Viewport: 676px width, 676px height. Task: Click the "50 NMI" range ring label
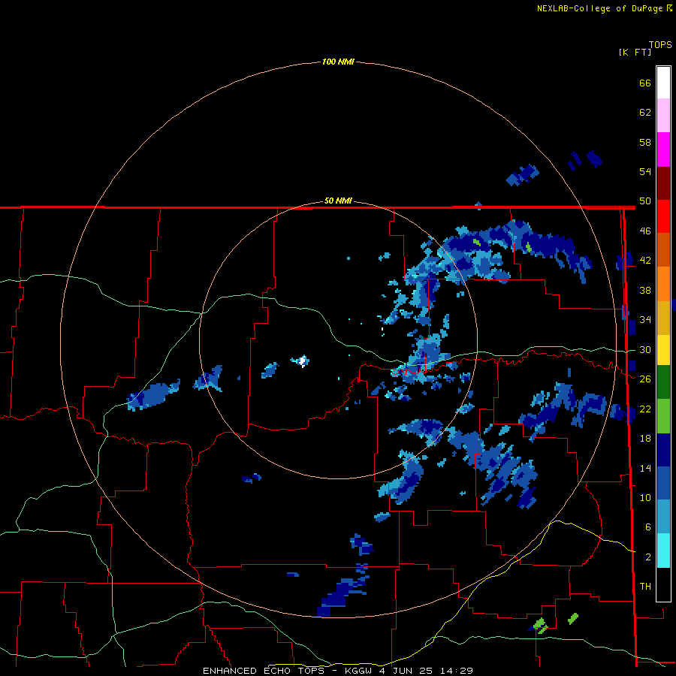tap(338, 201)
